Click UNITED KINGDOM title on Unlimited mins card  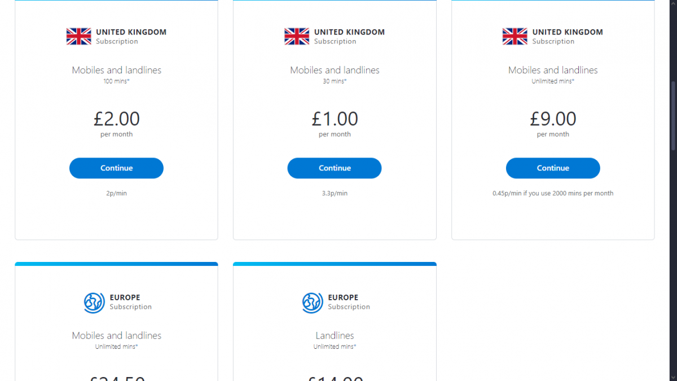tap(568, 32)
